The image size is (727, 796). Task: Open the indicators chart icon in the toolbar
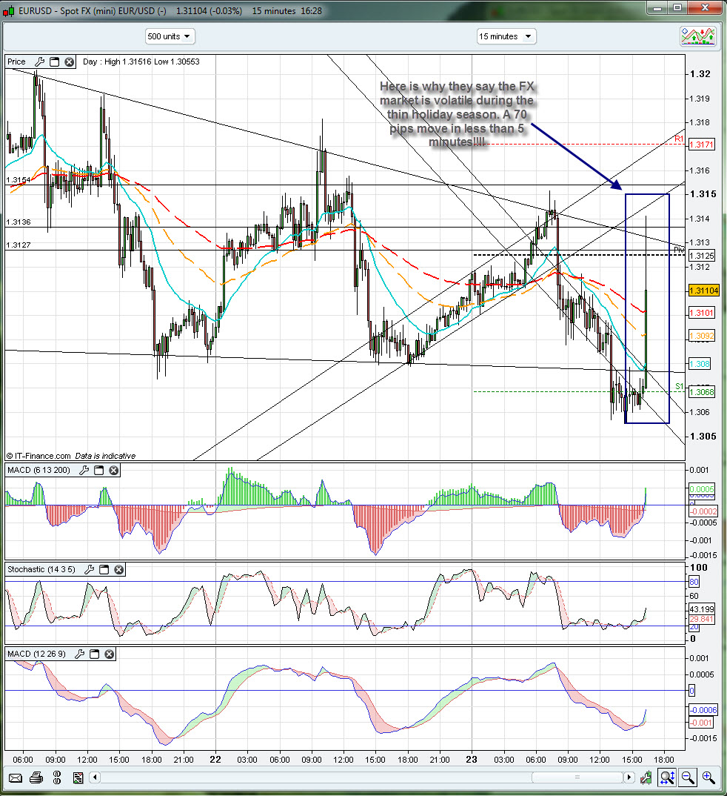click(x=698, y=36)
